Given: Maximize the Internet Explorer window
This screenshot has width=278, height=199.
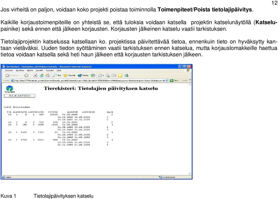Looking at the screenshot, I should click(185, 67).
